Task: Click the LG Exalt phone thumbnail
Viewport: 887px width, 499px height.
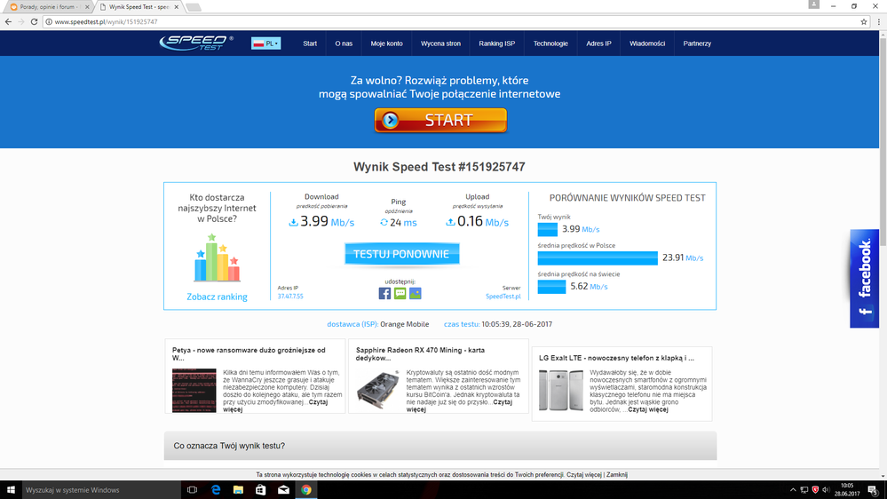Action: [x=560, y=391]
